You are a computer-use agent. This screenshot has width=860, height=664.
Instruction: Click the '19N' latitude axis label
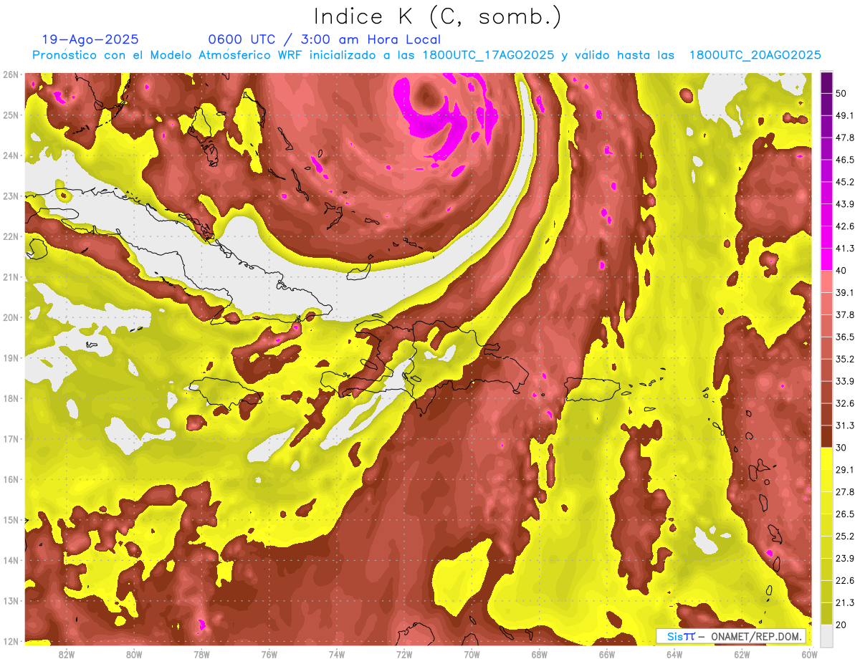pos(10,358)
